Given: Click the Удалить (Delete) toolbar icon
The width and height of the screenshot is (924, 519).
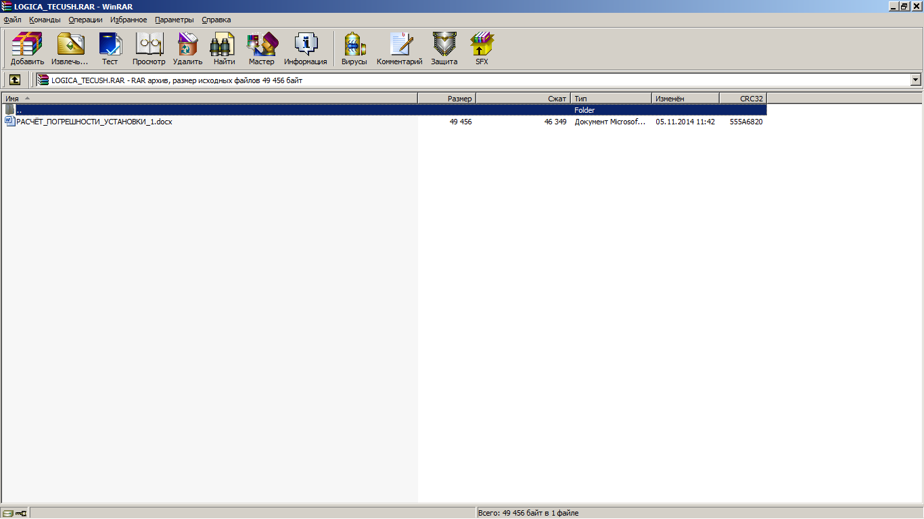Looking at the screenshot, I should pyautogui.click(x=187, y=49).
